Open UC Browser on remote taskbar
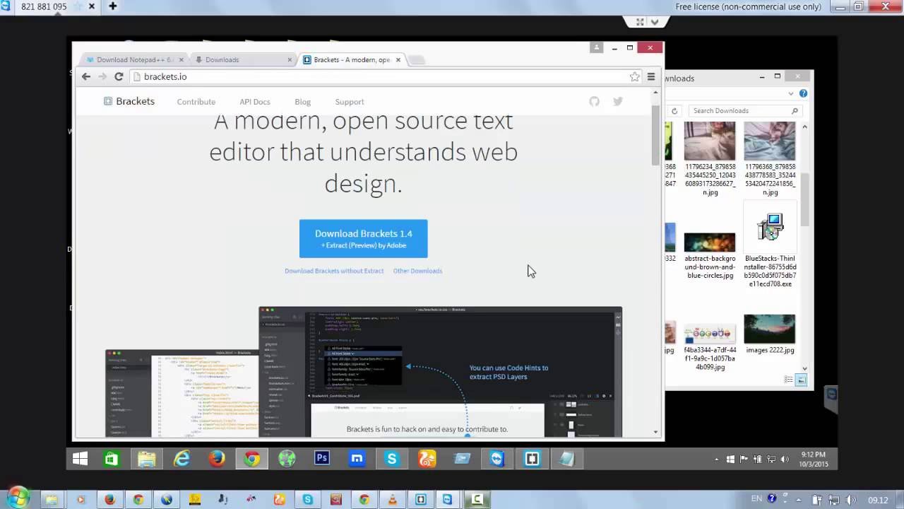Screen dimensions: 904x509 click(427, 459)
